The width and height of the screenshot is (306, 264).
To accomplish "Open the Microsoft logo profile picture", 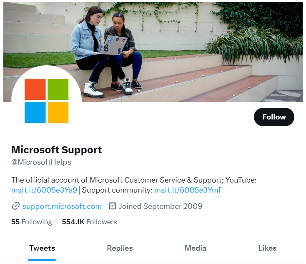I will (x=46, y=101).
